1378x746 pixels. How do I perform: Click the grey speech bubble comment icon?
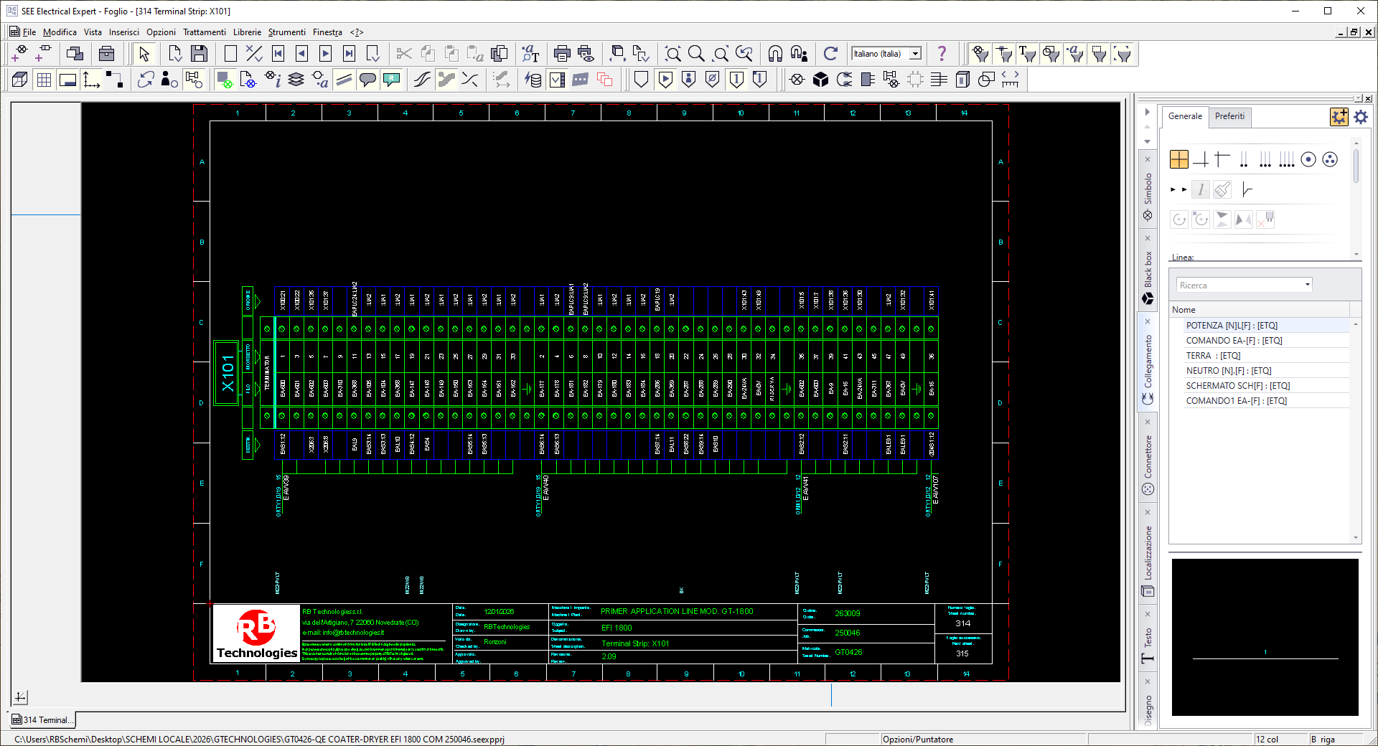click(367, 80)
